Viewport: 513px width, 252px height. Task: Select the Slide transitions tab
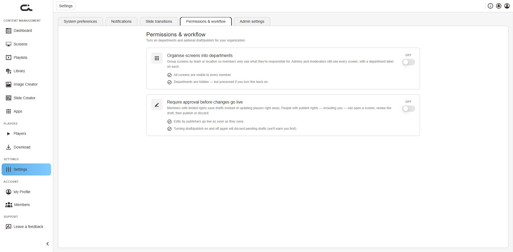pyautogui.click(x=159, y=21)
